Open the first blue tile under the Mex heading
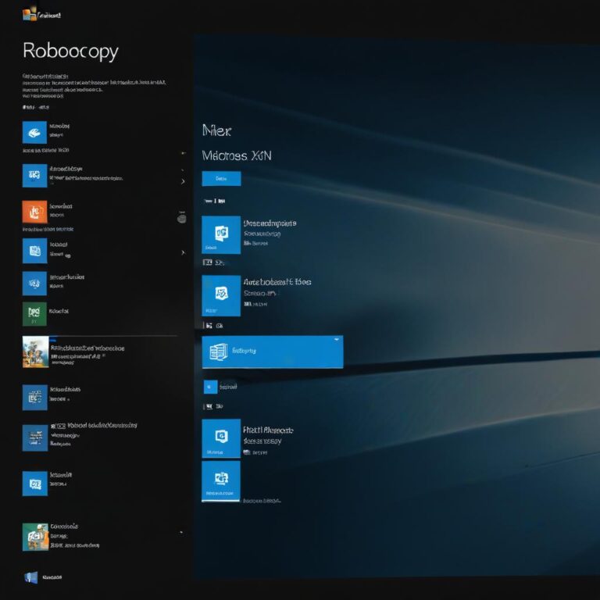 [221, 234]
